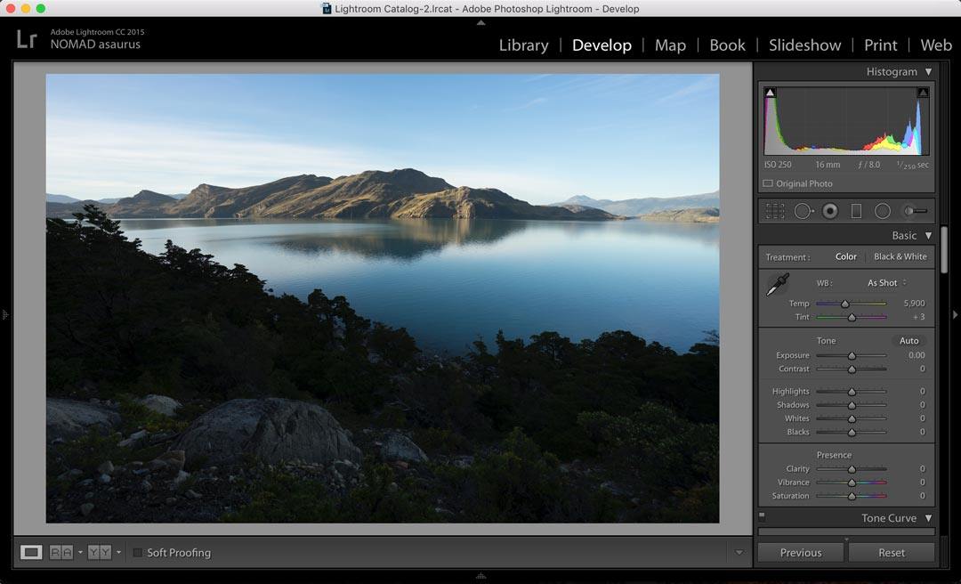Viewport: 961px width, 584px height.
Task: Activate the Adjustment Brush tool
Action: [x=915, y=211]
